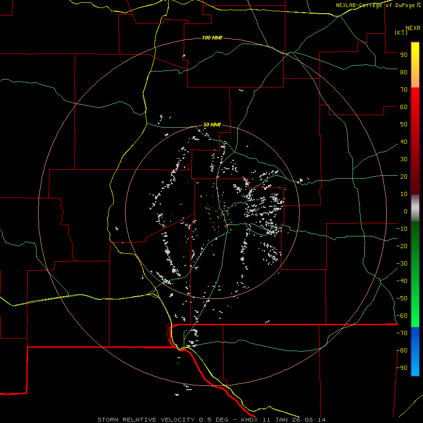
Task: Click the 90 value on the velocity scale
Action: click(404, 55)
